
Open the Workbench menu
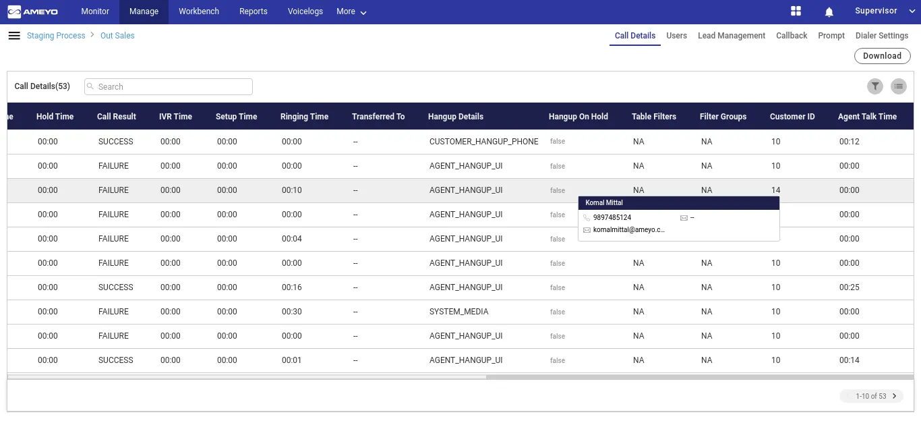pos(199,11)
